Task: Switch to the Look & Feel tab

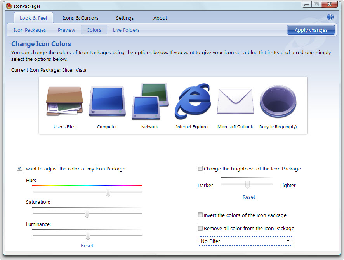Action: (x=33, y=18)
